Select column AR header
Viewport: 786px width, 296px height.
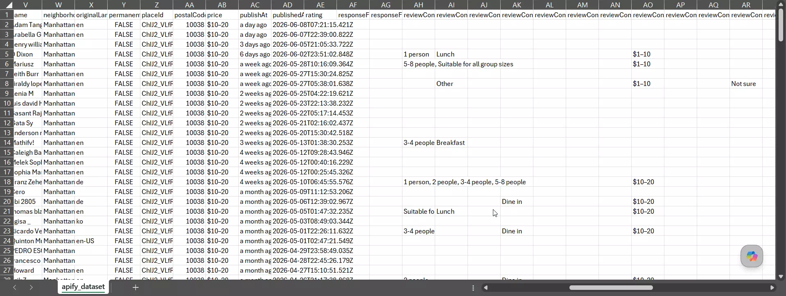(x=746, y=5)
